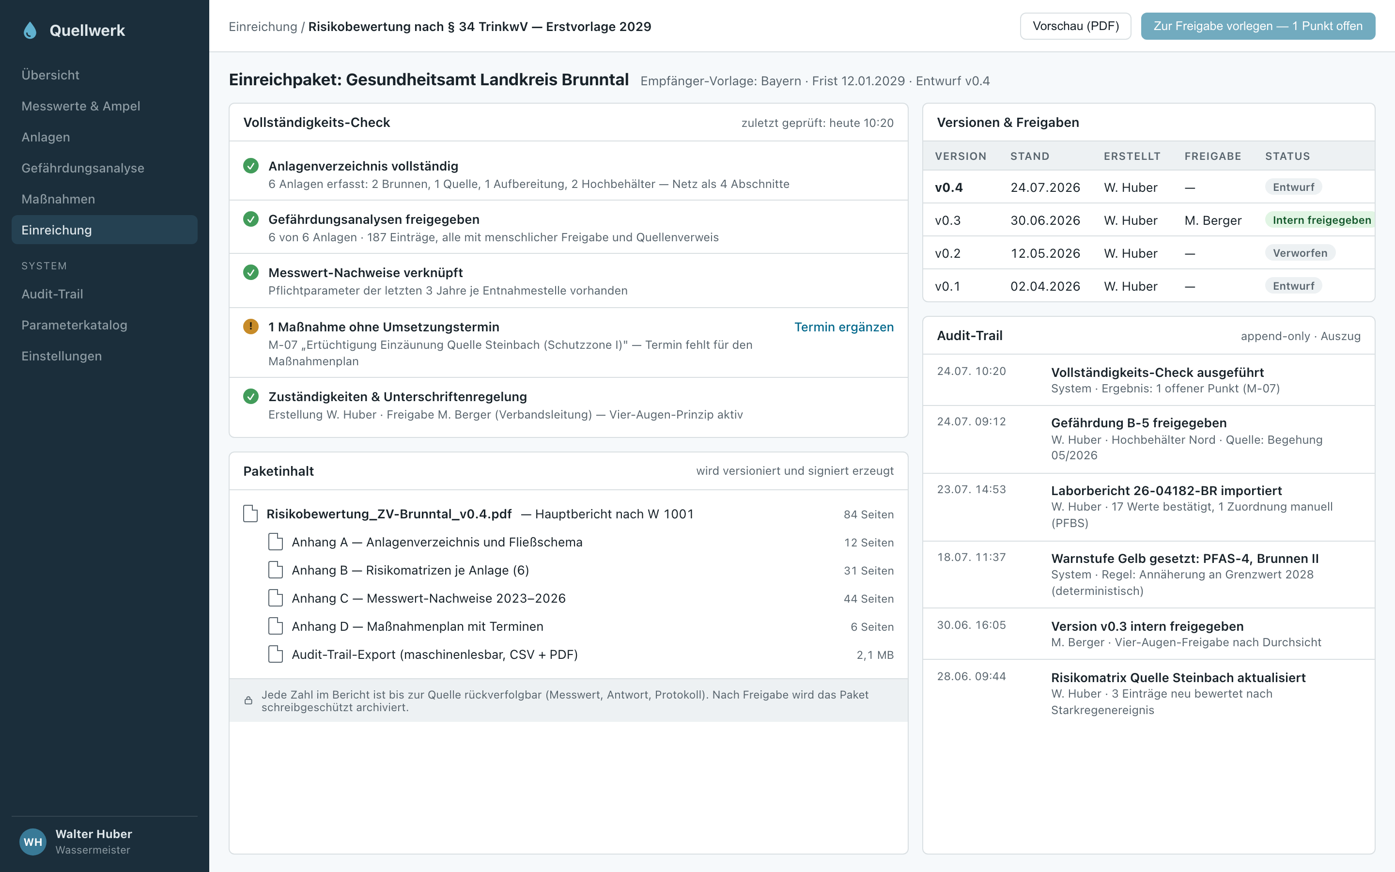Click the VERSION column header

pos(961,156)
